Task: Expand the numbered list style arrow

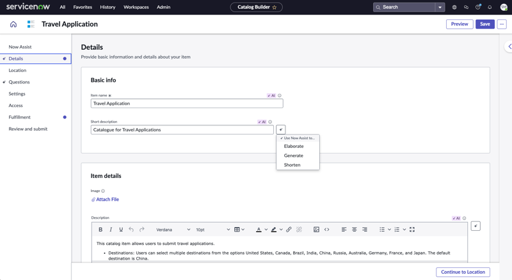Action: coord(404,230)
